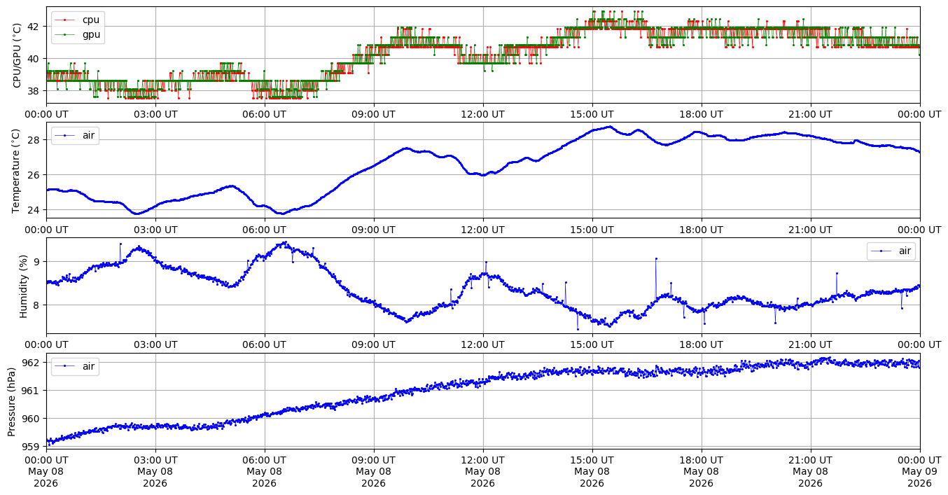The image size is (948, 495).
Task: Click the Temperature (°C) axis label
Action: (x=17, y=170)
